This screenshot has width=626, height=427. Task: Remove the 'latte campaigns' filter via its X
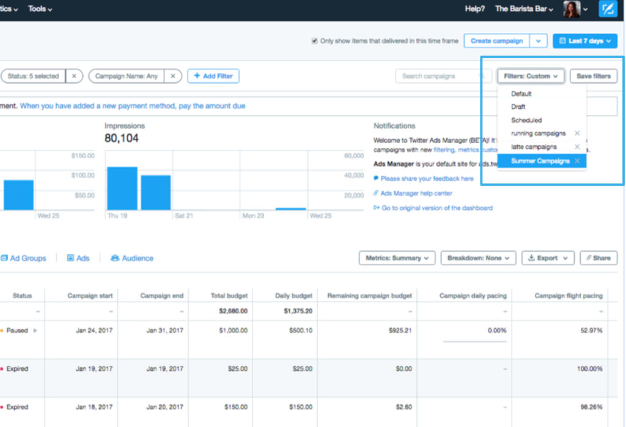click(x=576, y=147)
